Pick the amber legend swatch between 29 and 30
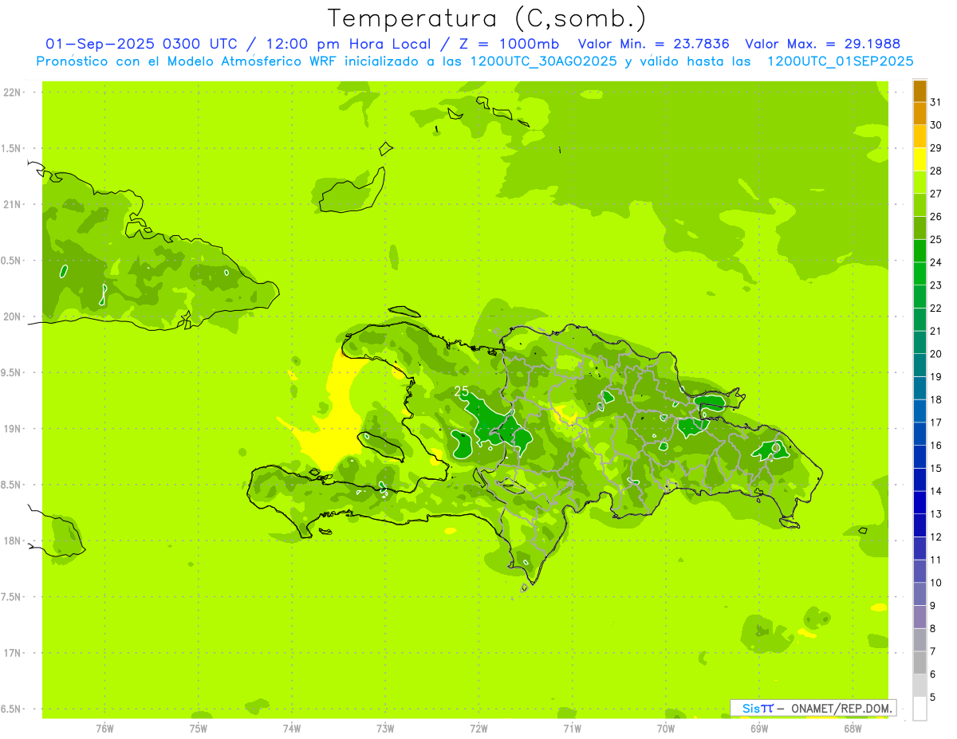This screenshot has width=957, height=739. pyautogui.click(x=920, y=136)
